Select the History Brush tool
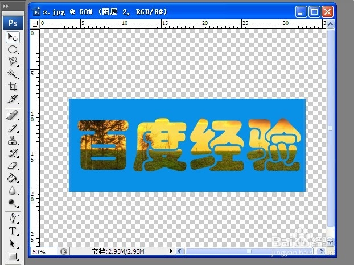Screen dimensions: 354x265 coord(13,153)
